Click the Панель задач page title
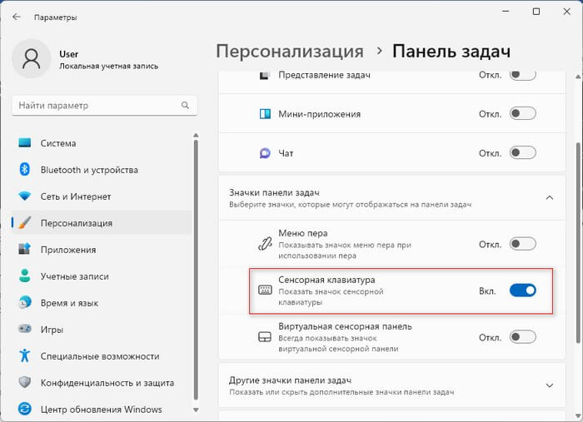The width and height of the screenshot is (583, 422). click(451, 52)
